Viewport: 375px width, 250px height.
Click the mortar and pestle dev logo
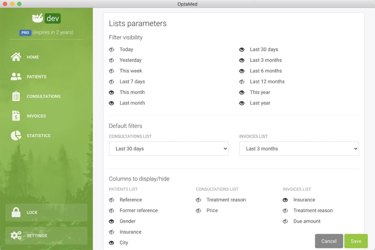point(37,18)
